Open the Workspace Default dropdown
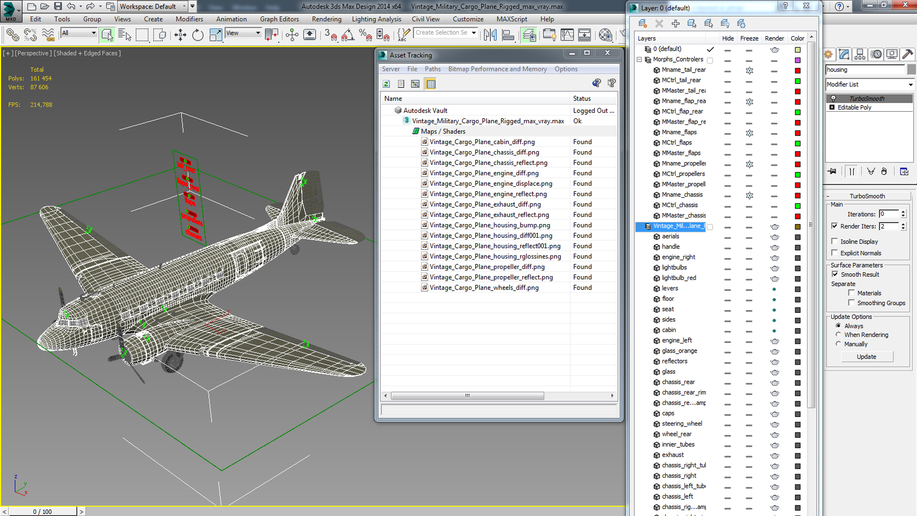 [152, 6]
